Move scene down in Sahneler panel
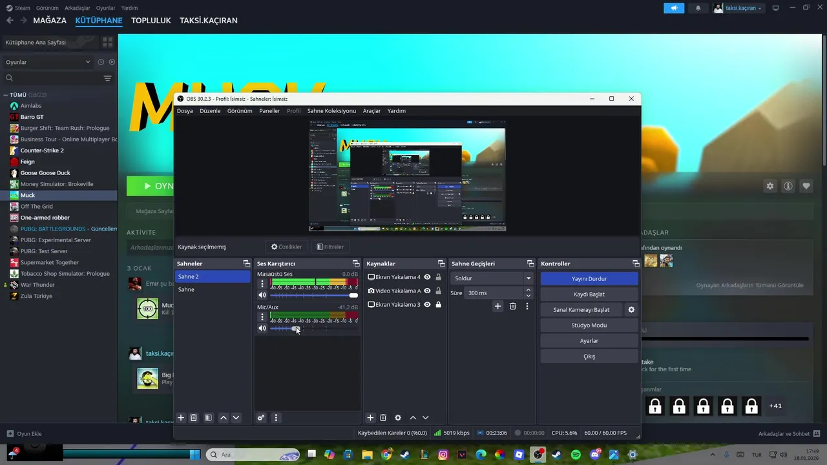Screen dimensions: 827x465 click(236, 418)
